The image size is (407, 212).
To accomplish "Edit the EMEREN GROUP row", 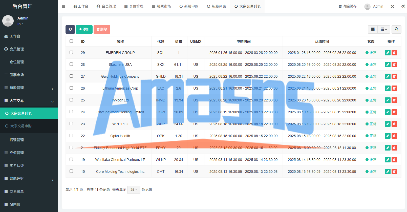I will pos(388,53).
